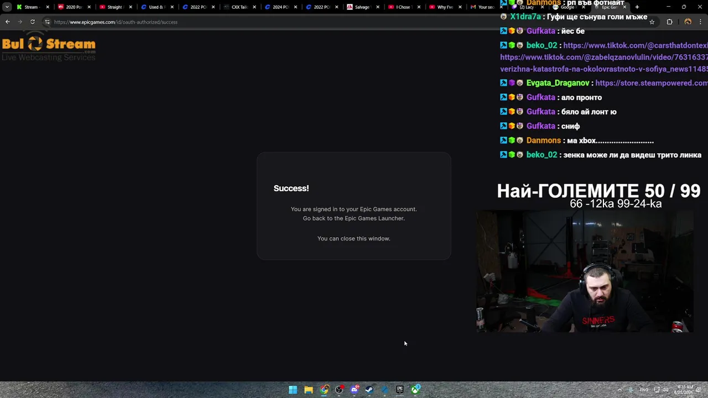708x398 pixels.
Task: Open File Explorer from the taskbar
Action: click(309, 390)
